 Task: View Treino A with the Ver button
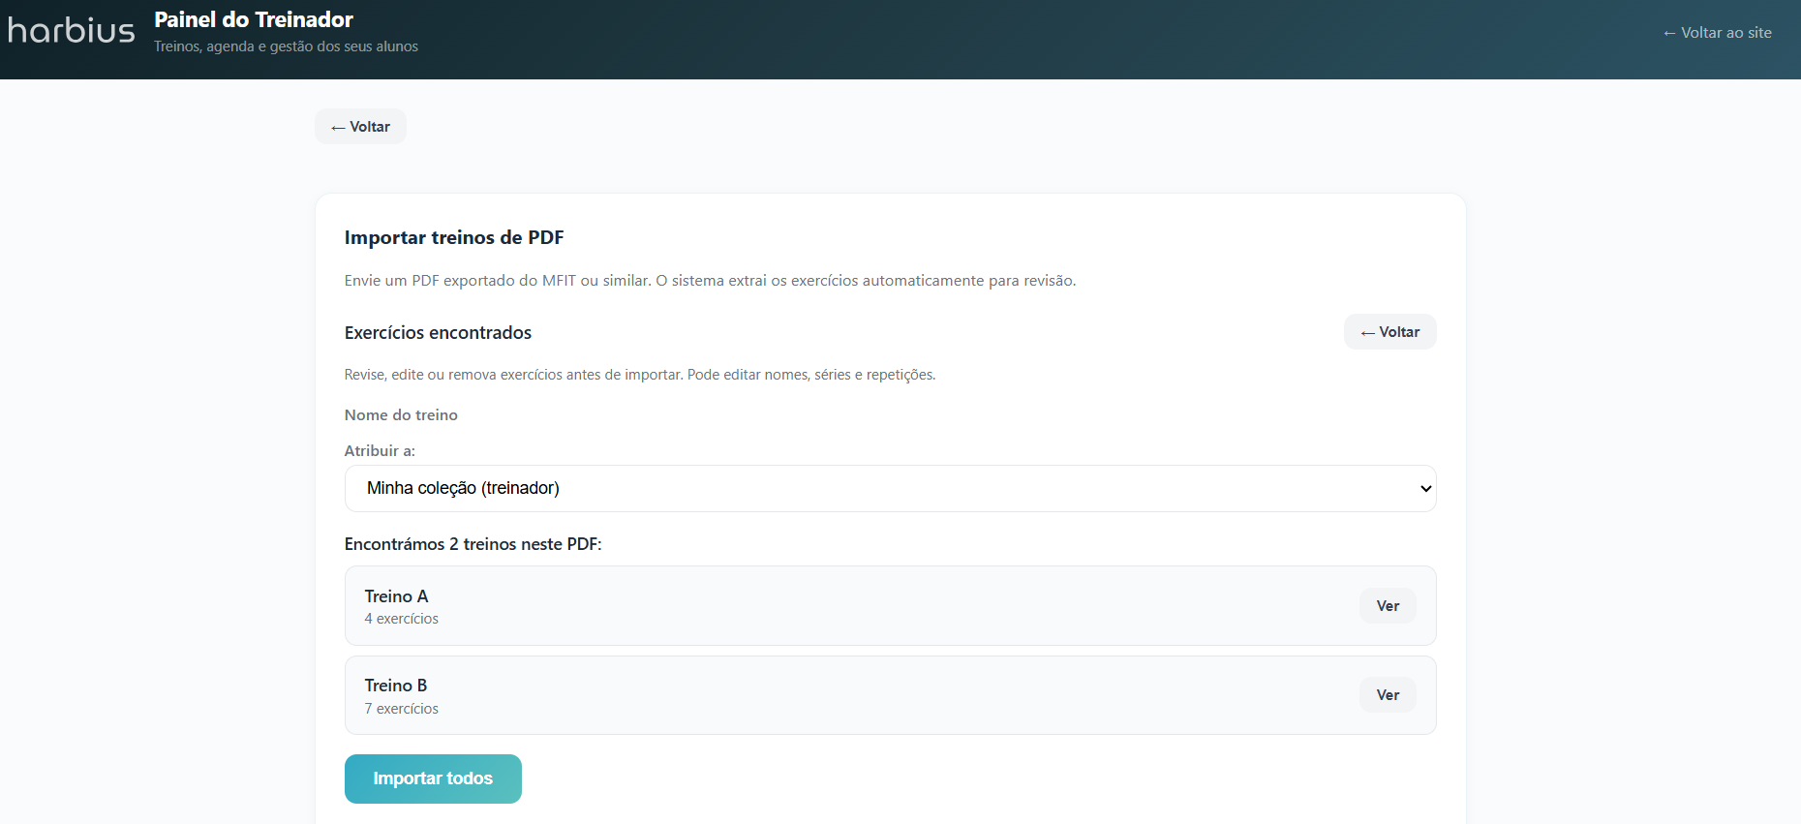click(x=1388, y=606)
